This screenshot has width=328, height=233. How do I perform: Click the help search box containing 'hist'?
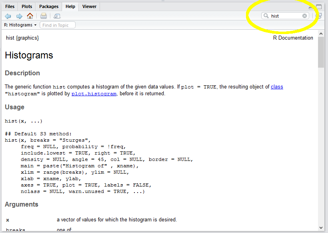tap(285, 16)
